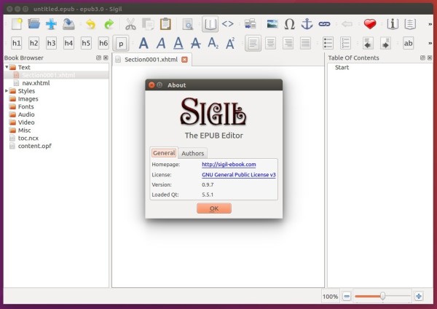Zoom in with plus button
Image resolution: width=437 pixels, height=309 pixels.
click(419, 296)
